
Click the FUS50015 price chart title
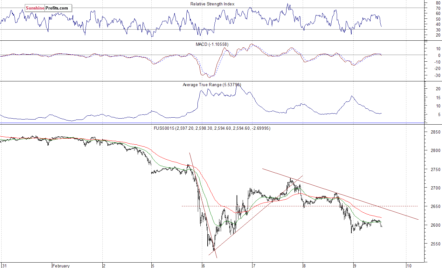point(212,128)
